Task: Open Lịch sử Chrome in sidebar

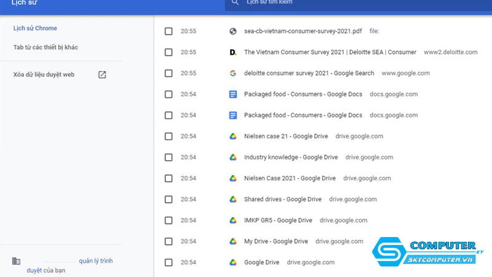Action: pos(35,28)
